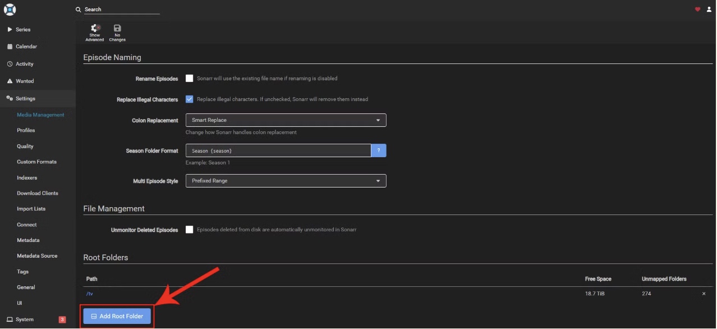
Task: Click the No Changes save icon
Action: (x=117, y=28)
